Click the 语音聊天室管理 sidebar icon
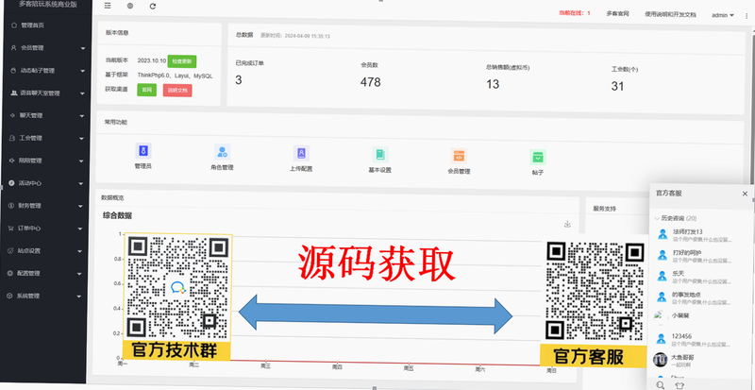The image size is (755, 390). (x=14, y=93)
